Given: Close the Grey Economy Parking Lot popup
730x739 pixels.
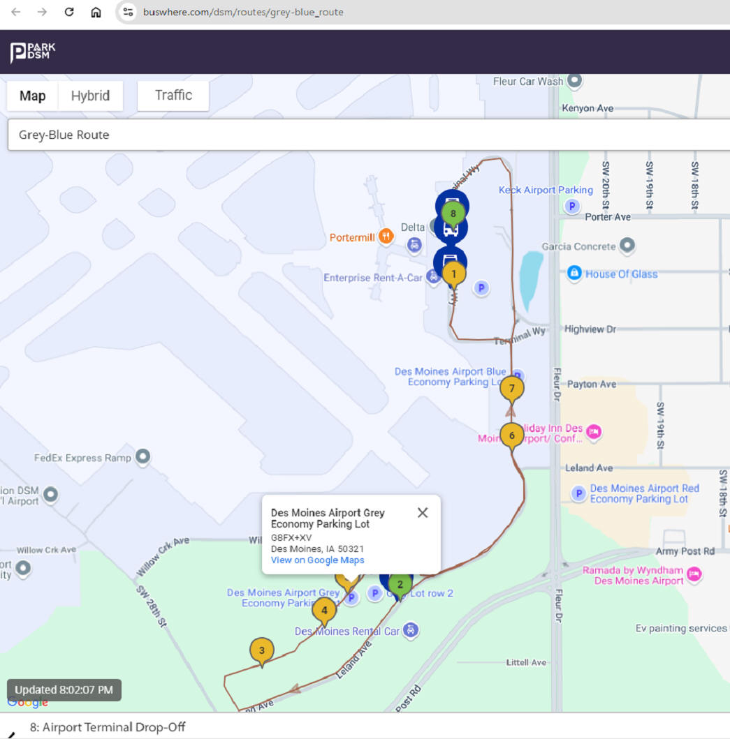Looking at the screenshot, I should coord(423,513).
